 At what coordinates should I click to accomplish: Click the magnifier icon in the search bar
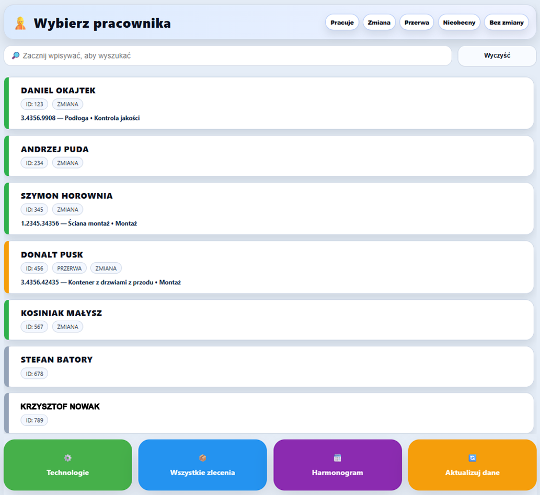pos(16,55)
